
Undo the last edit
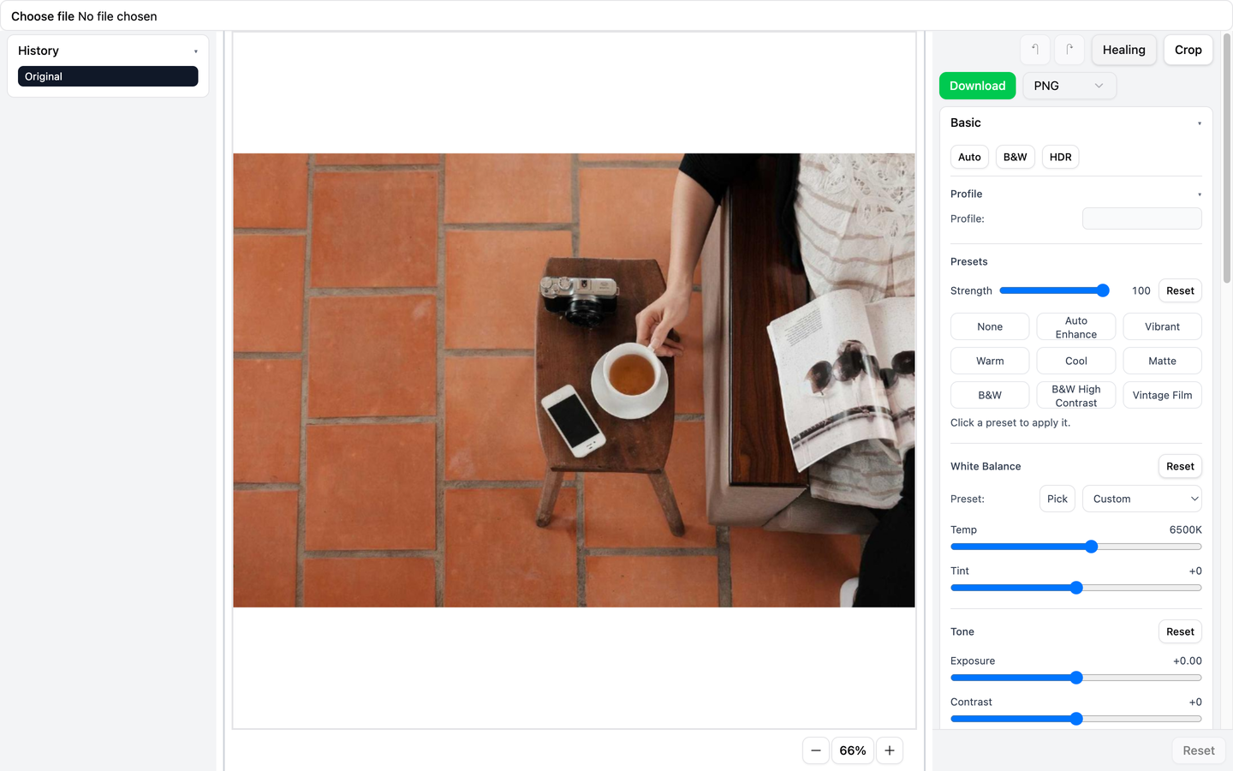[x=1035, y=50]
